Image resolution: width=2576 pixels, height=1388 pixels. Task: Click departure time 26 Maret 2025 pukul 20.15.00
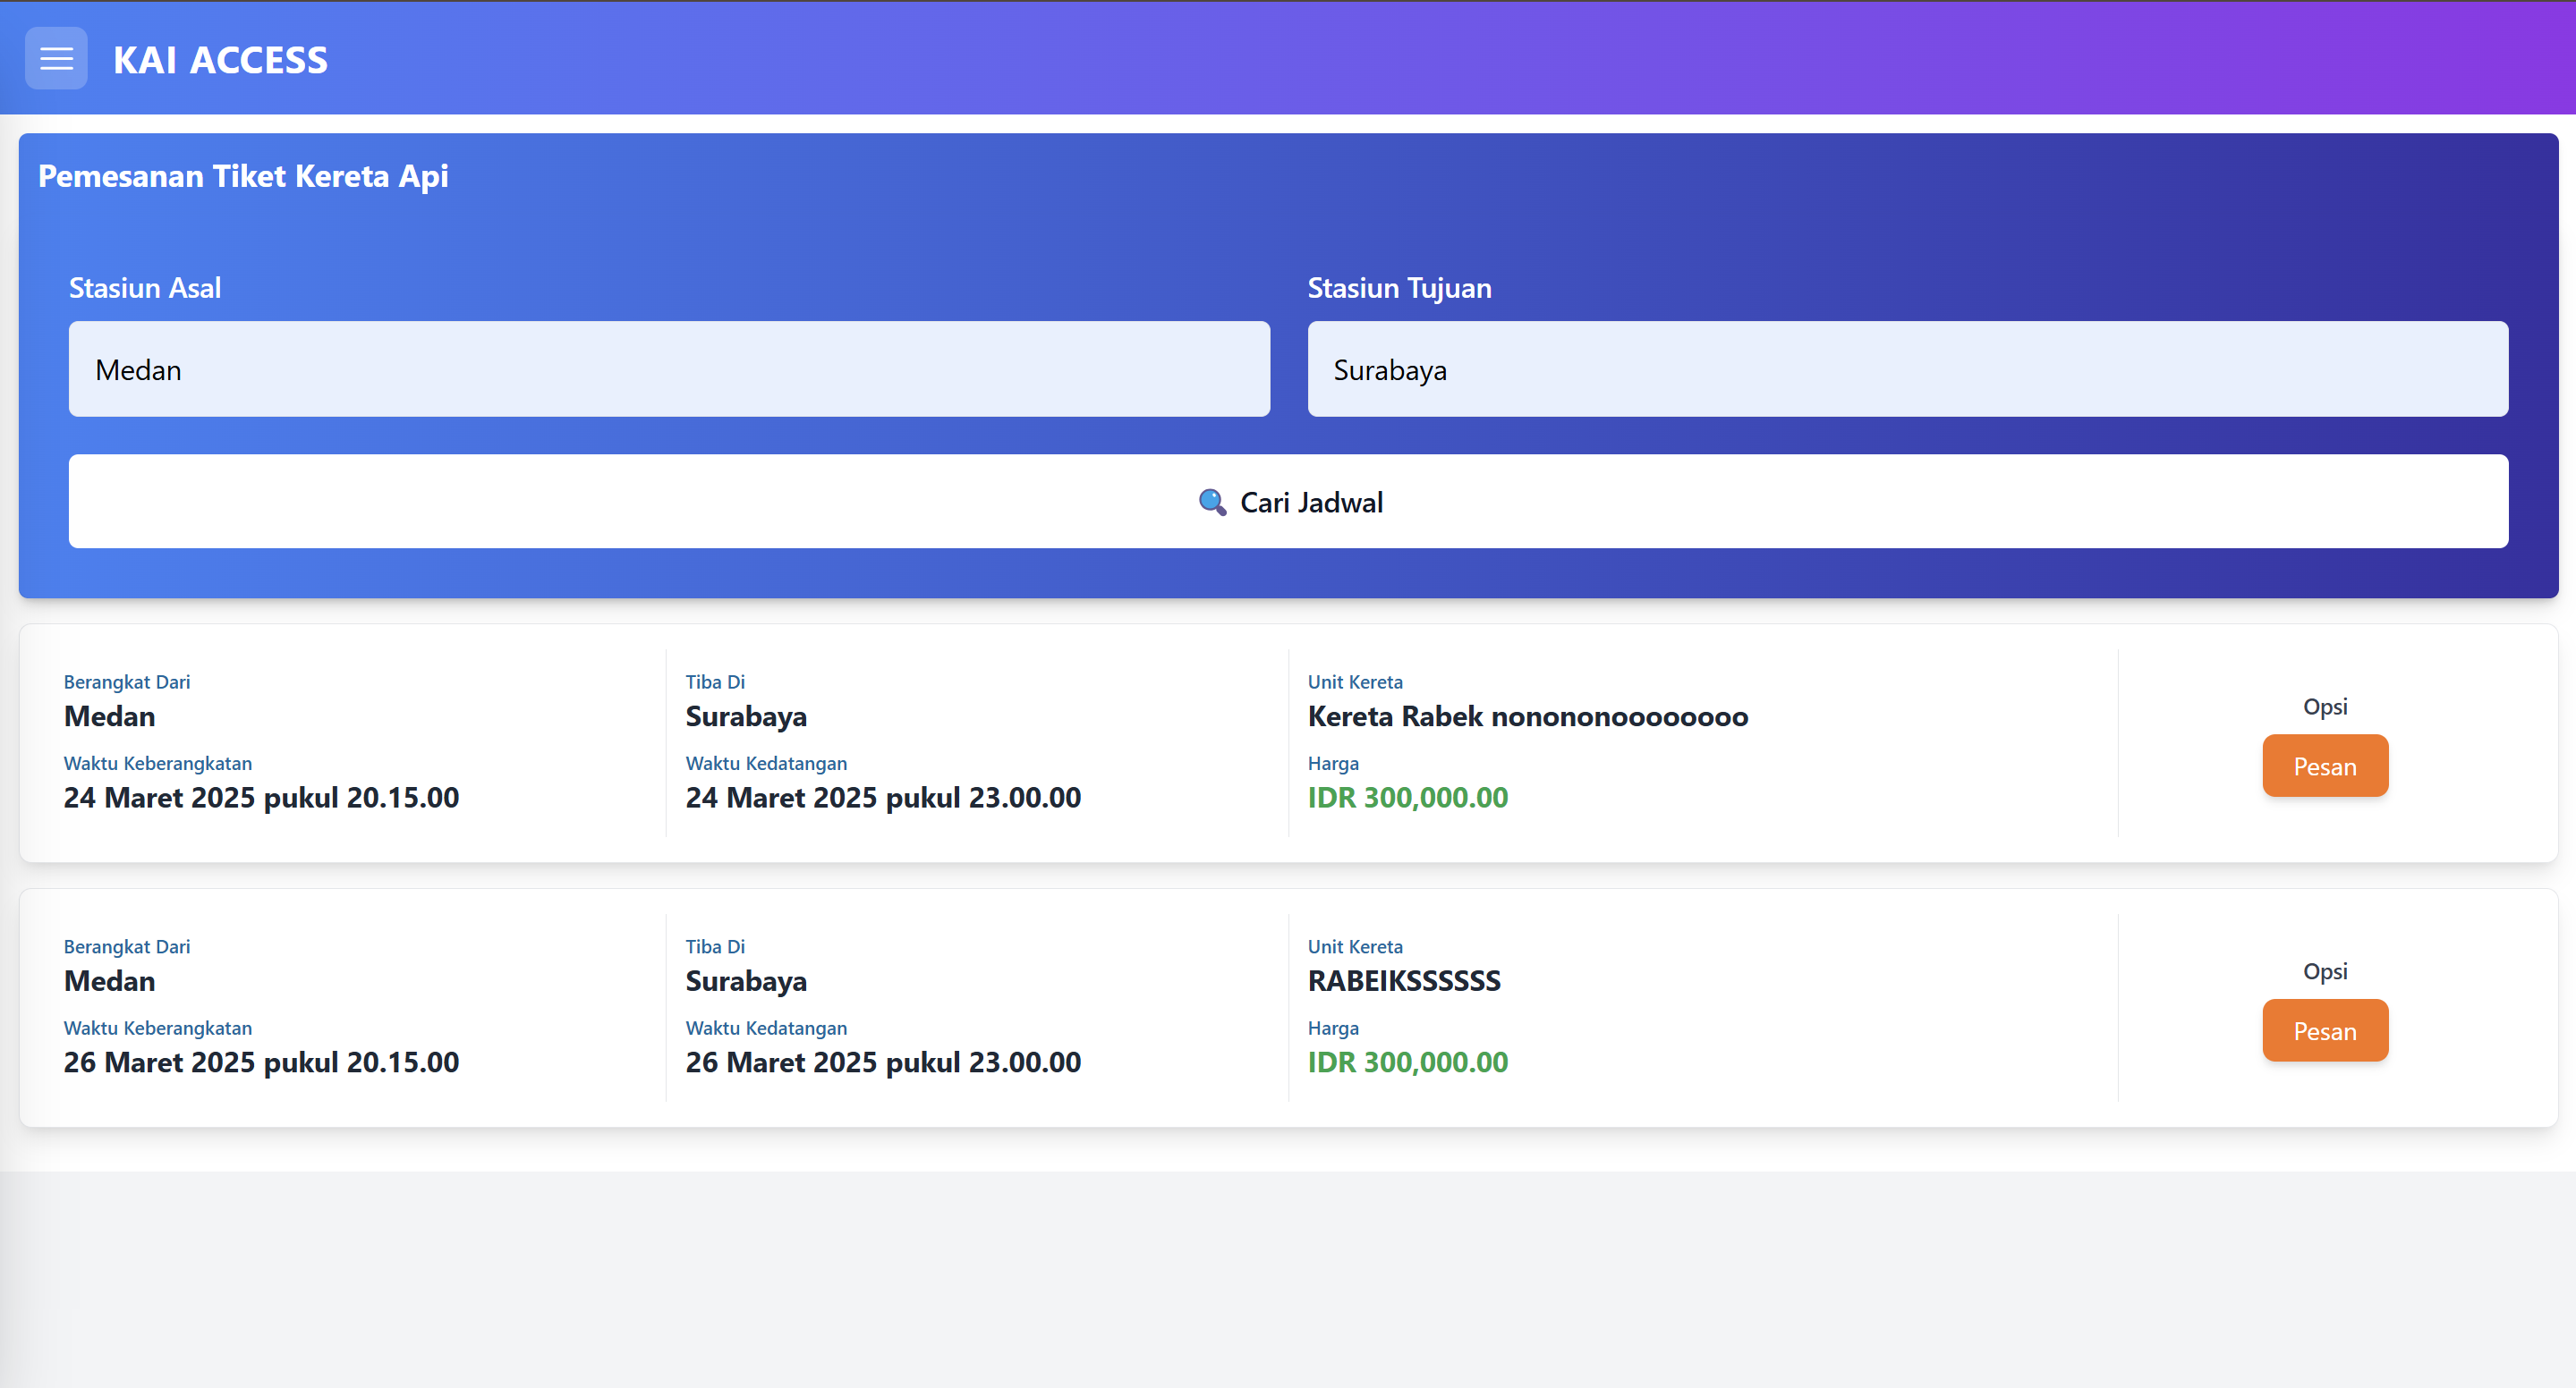(x=261, y=1062)
